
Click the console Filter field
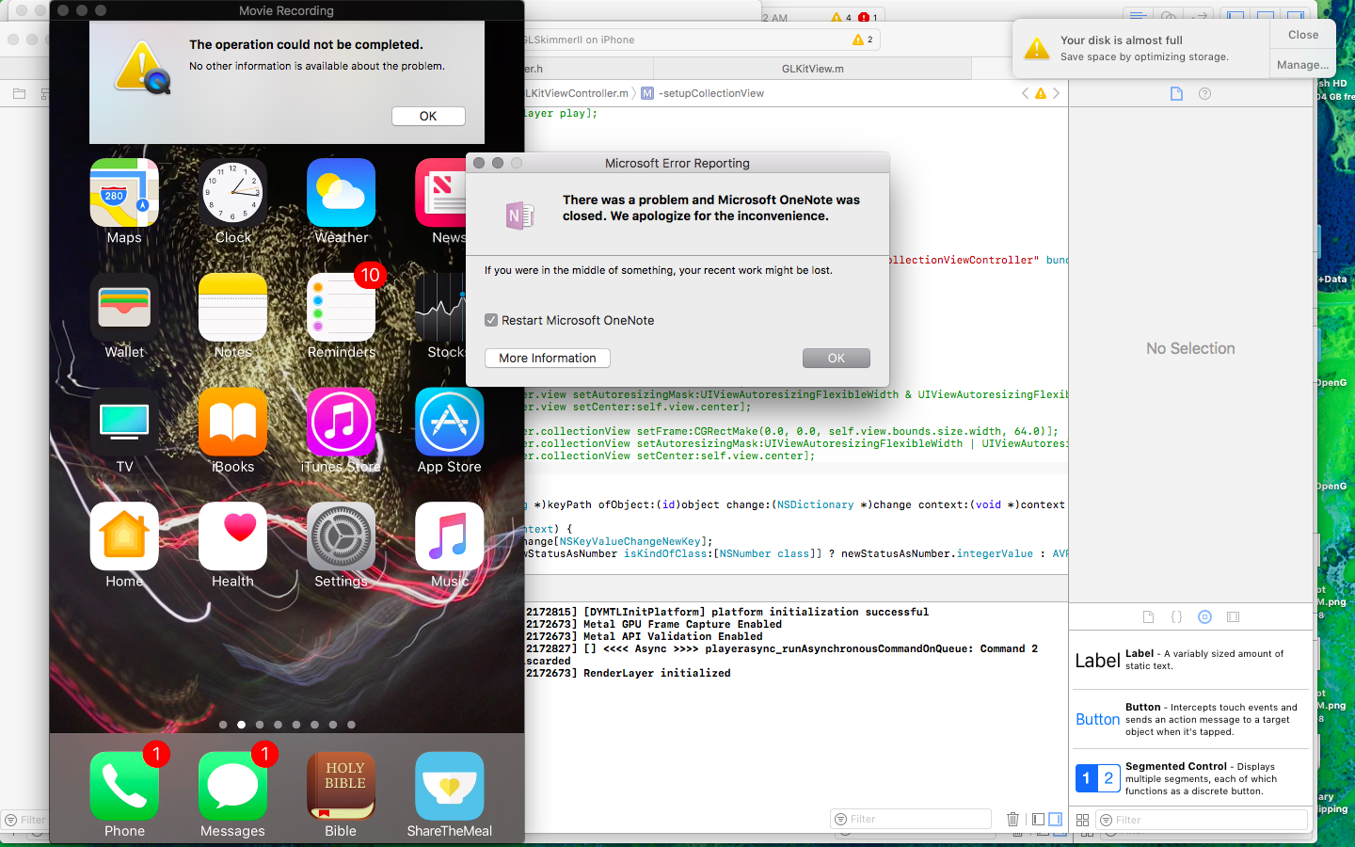911,819
